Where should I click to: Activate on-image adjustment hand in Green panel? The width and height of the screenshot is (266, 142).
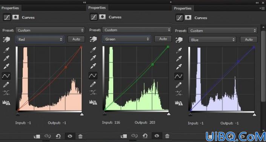tap(93, 39)
